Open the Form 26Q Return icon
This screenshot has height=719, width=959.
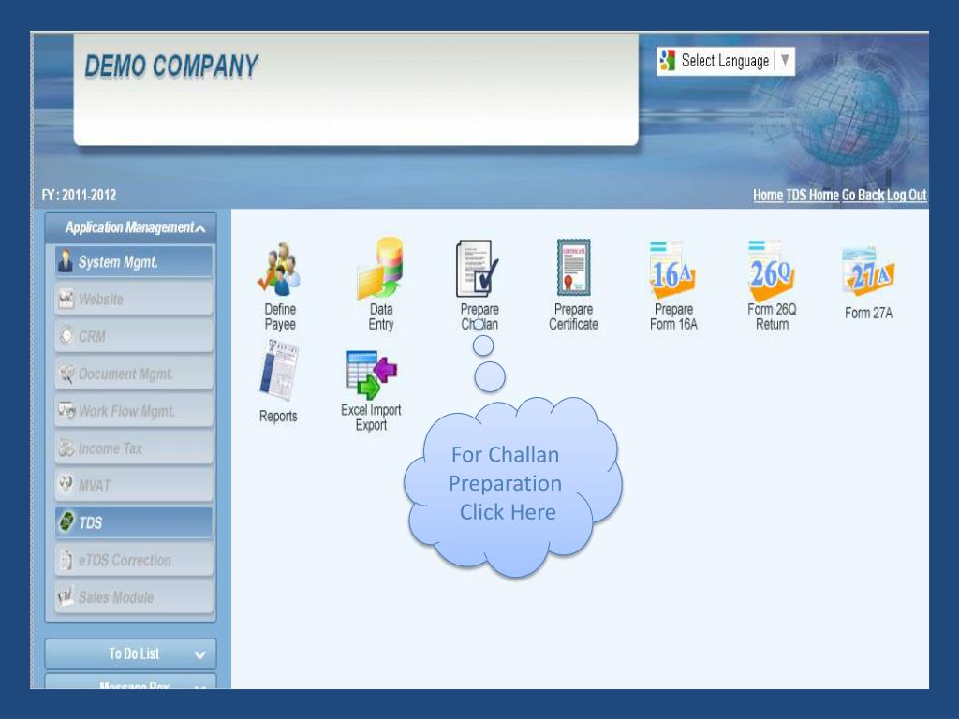pyautogui.click(x=772, y=270)
